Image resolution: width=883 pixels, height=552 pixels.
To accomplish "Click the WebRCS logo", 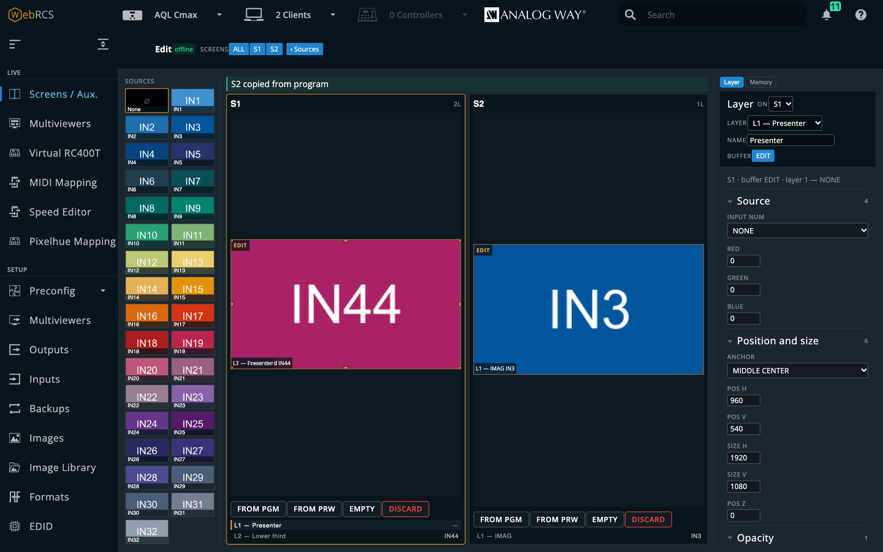I will [31, 15].
